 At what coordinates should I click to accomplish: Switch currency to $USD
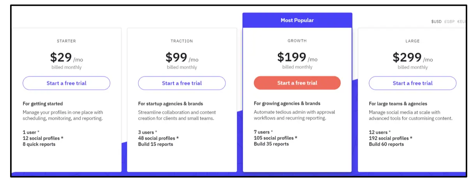tap(436, 22)
